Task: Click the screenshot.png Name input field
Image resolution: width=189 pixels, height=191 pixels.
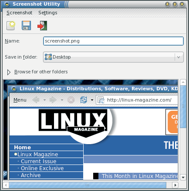Action: (113, 41)
